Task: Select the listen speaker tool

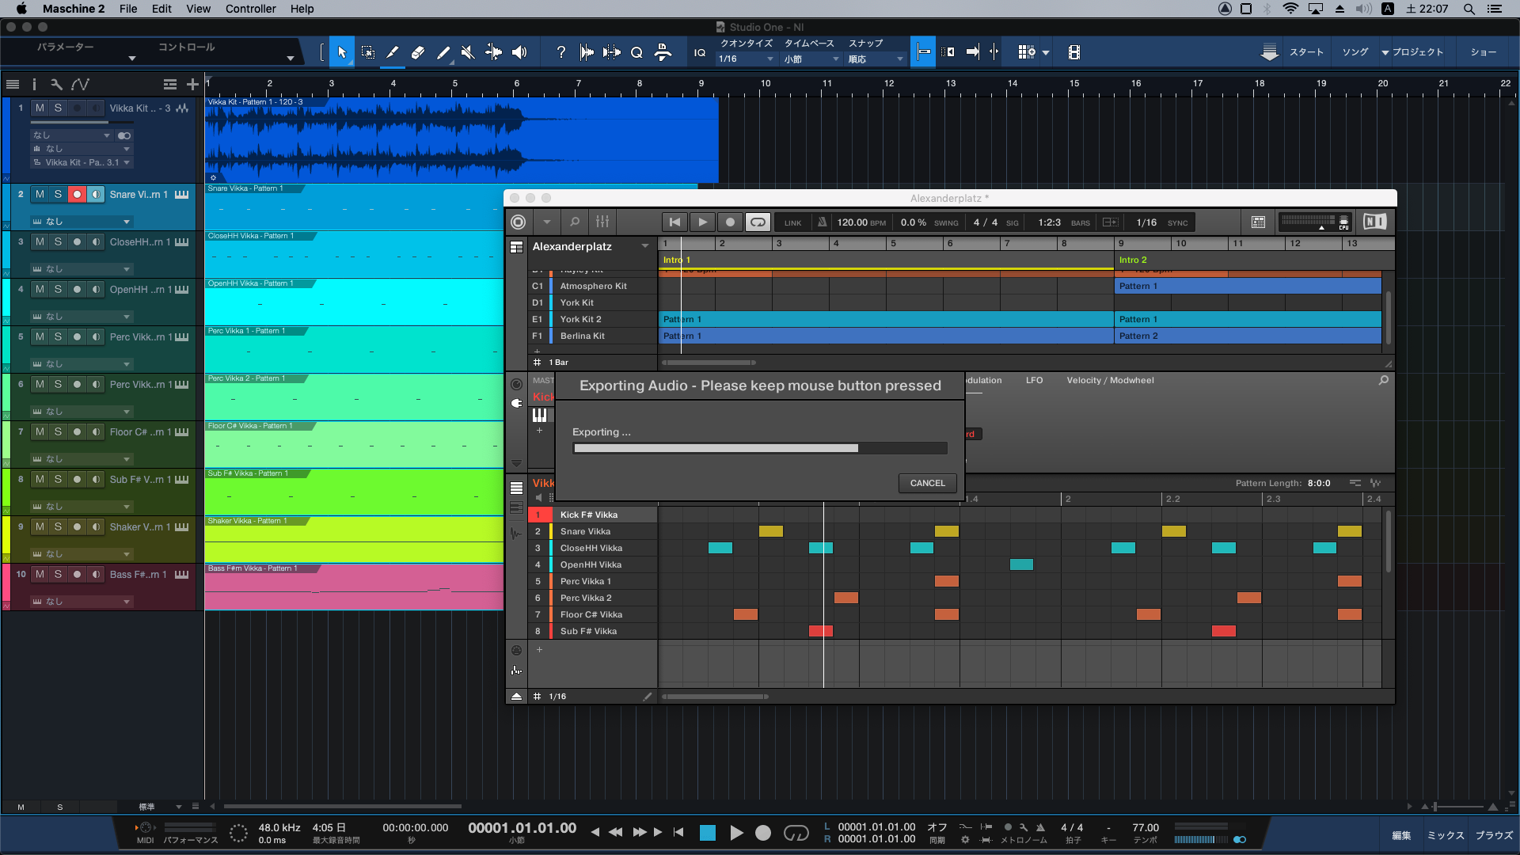Action: pyautogui.click(x=519, y=52)
